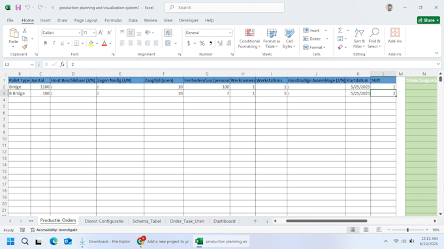Click the Increase Decimal icon

coord(220,43)
